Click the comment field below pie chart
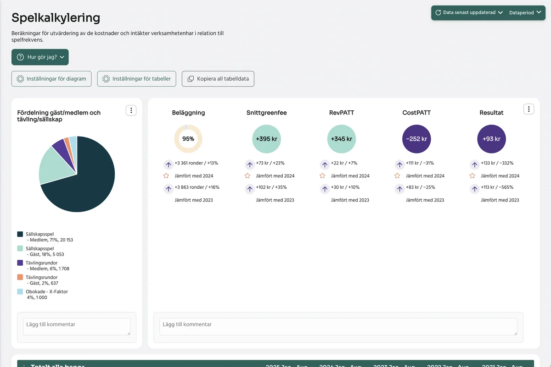Viewport: 551px width, 367px height. pos(77,327)
